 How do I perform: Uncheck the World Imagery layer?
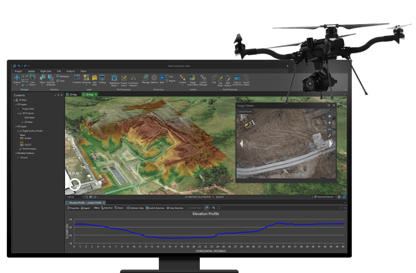pos(21,149)
